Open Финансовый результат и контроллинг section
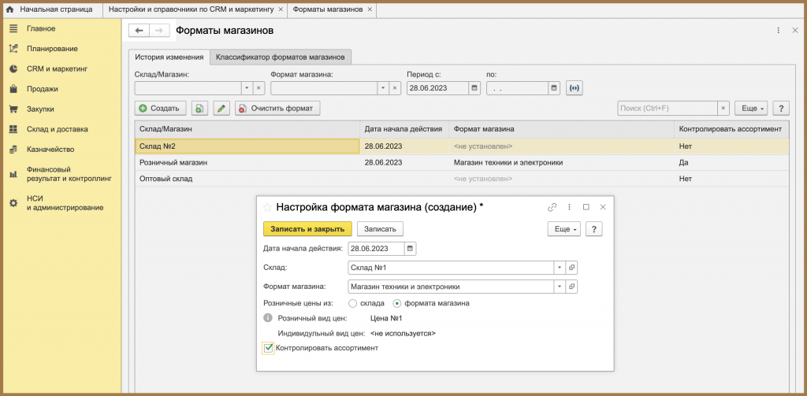 69,174
